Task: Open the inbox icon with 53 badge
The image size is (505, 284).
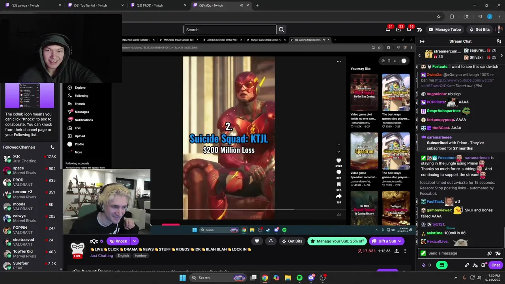Action: click(398, 30)
